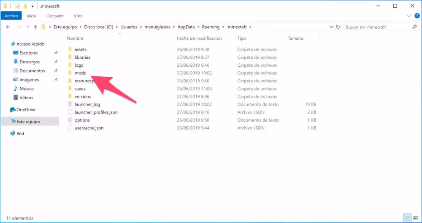Open Quick Access Toolbar customize dropdown
This screenshot has height=223, width=422.
click(x=32, y=6)
